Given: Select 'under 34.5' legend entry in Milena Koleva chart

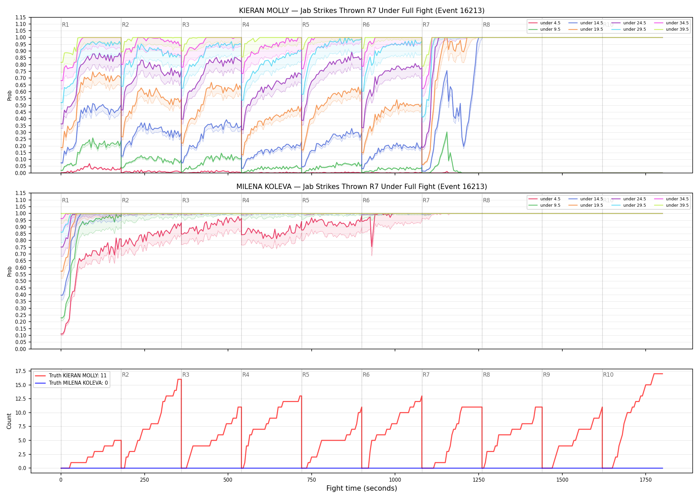Looking at the screenshot, I should [671, 199].
